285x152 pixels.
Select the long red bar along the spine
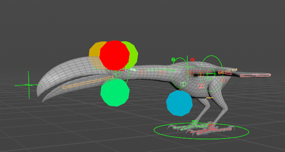click(x=199, y=72)
